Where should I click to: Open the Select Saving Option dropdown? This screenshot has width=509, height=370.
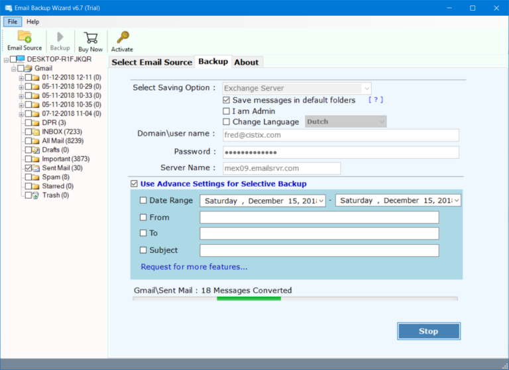pos(297,88)
